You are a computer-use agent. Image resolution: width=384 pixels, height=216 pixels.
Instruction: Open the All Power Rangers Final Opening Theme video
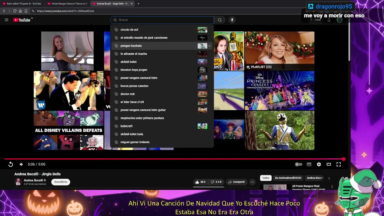point(308,187)
